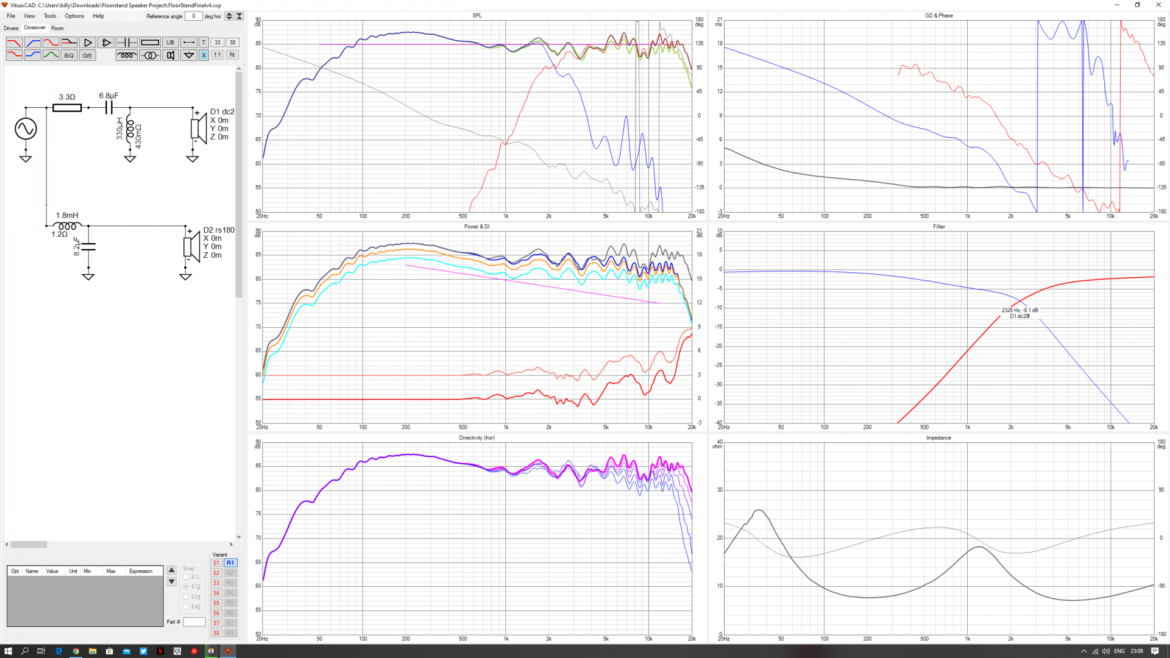This screenshot has width=1170, height=658.
Task: Click the reference angle up/down stepper
Action: [229, 16]
